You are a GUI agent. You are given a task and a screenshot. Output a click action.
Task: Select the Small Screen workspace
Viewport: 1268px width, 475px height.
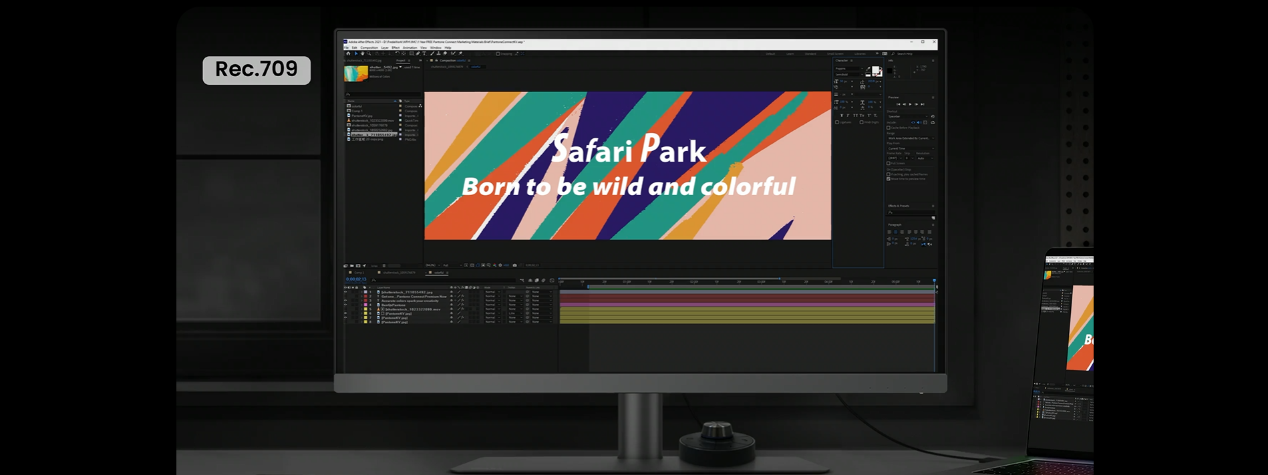click(x=834, y=53)
